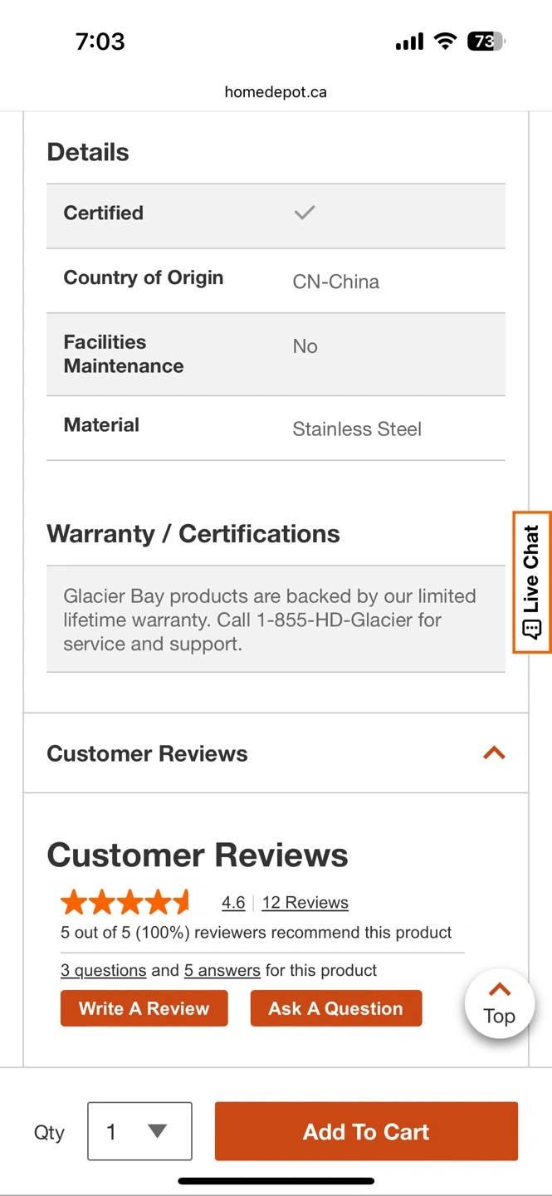This screenshot has width=552, height=1196.
Task: Collapse the Customer Reviews section chevron
Action: click(x=494, y=753)
